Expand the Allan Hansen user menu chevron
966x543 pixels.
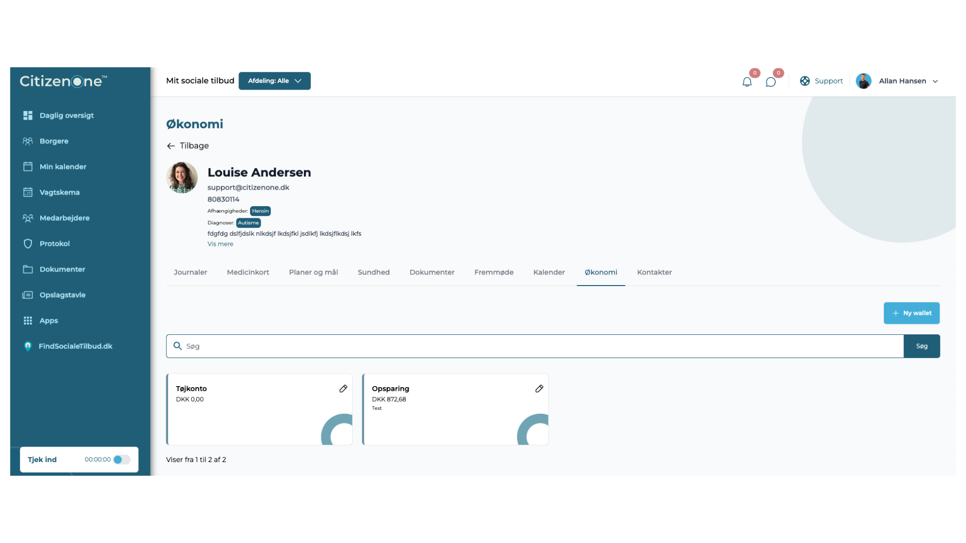935,81
